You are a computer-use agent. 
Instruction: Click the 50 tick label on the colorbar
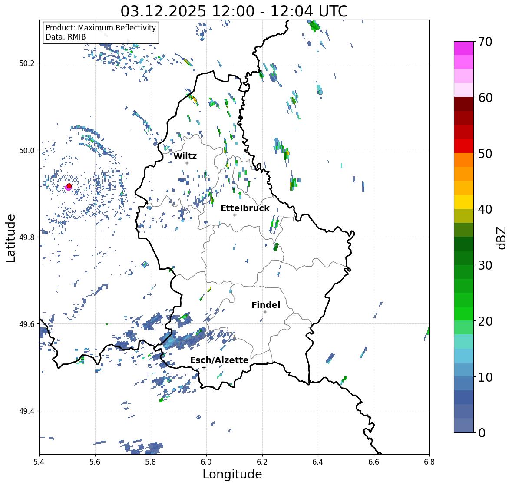point(485,153)
